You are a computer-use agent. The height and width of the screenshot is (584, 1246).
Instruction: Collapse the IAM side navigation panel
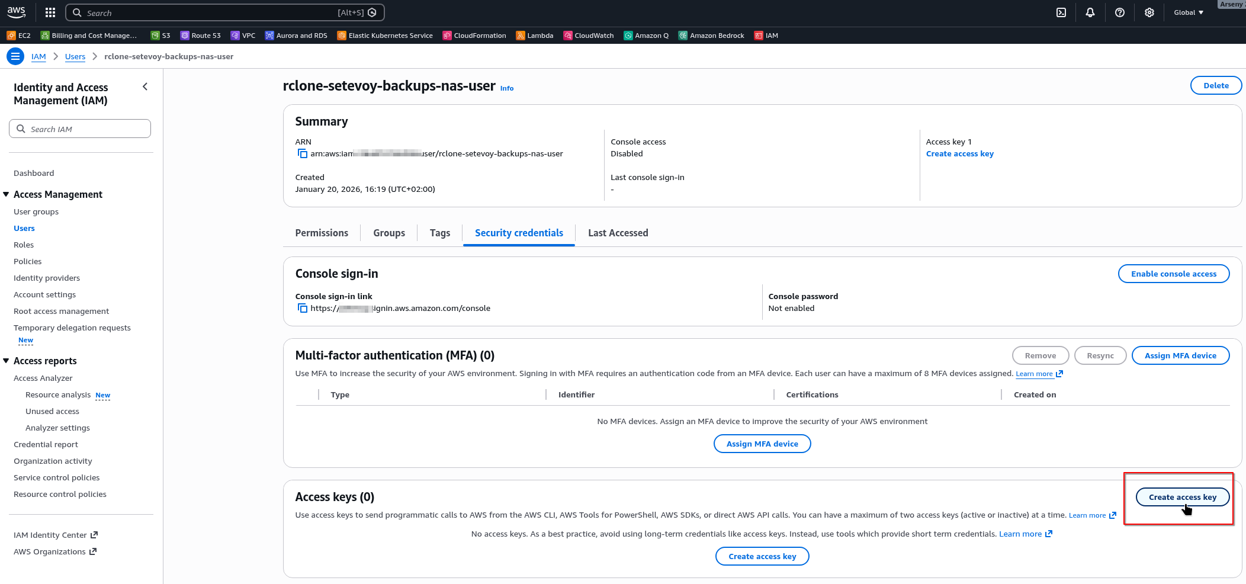[145, 87]
